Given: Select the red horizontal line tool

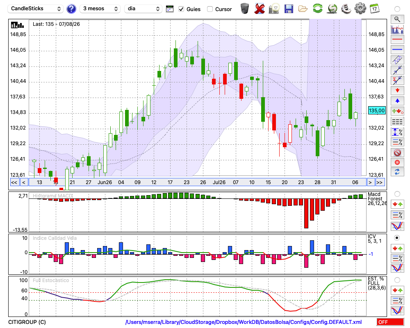Looking at the screenshot, I should pyautogui.click(x=397, y=39).
